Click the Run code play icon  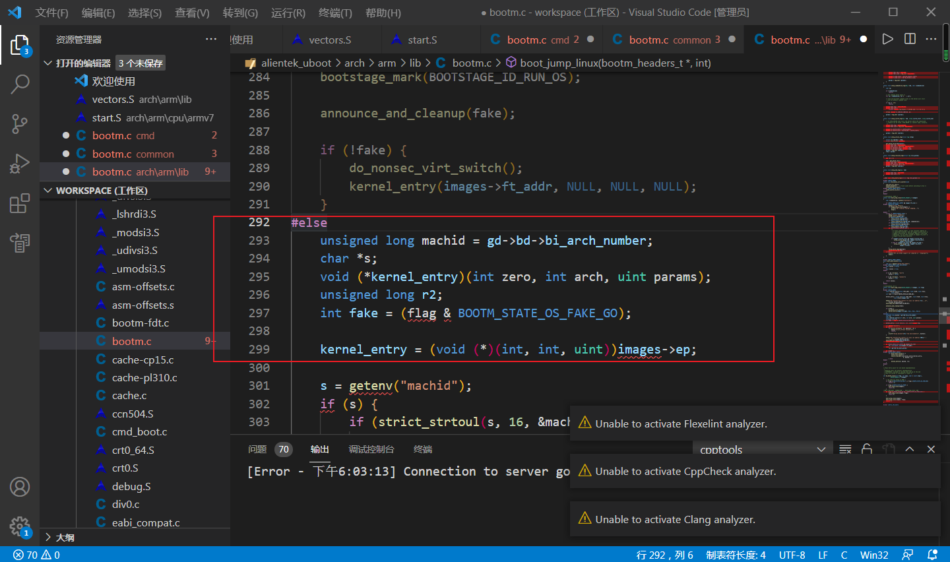(x=888, y=39)
